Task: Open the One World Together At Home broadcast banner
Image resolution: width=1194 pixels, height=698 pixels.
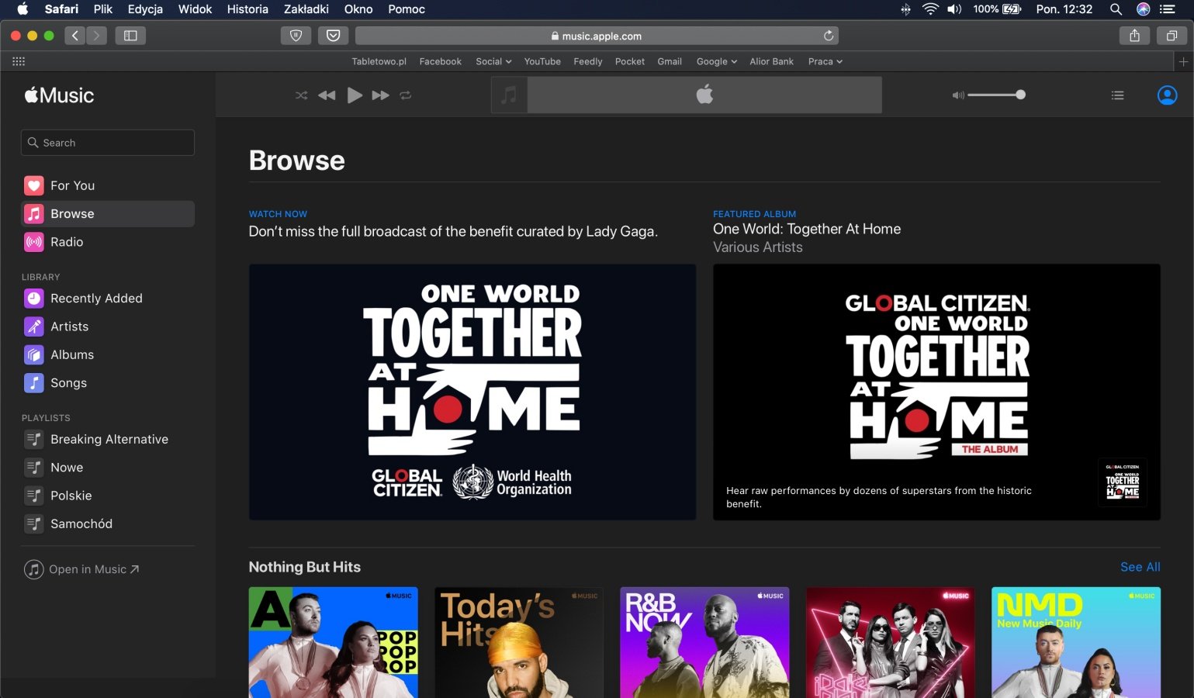Action: [472, 392]
